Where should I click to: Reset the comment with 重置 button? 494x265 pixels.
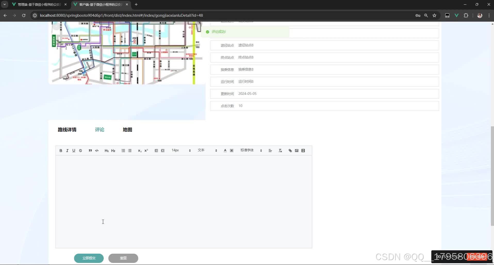click(x=123, y=258)
